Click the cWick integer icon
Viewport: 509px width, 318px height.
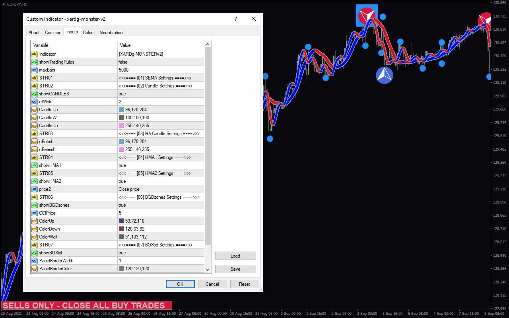click(x=34, y=102)
